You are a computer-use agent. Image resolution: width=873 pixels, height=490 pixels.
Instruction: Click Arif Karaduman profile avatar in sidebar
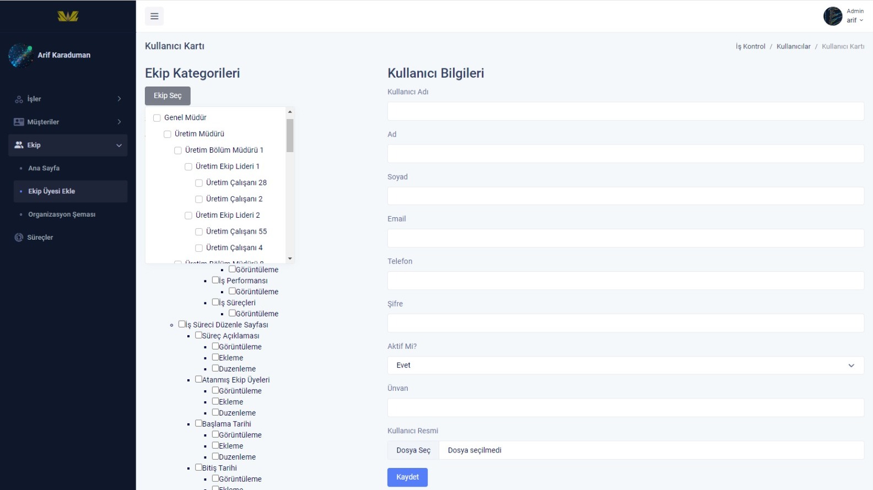(x=21, y=55)
